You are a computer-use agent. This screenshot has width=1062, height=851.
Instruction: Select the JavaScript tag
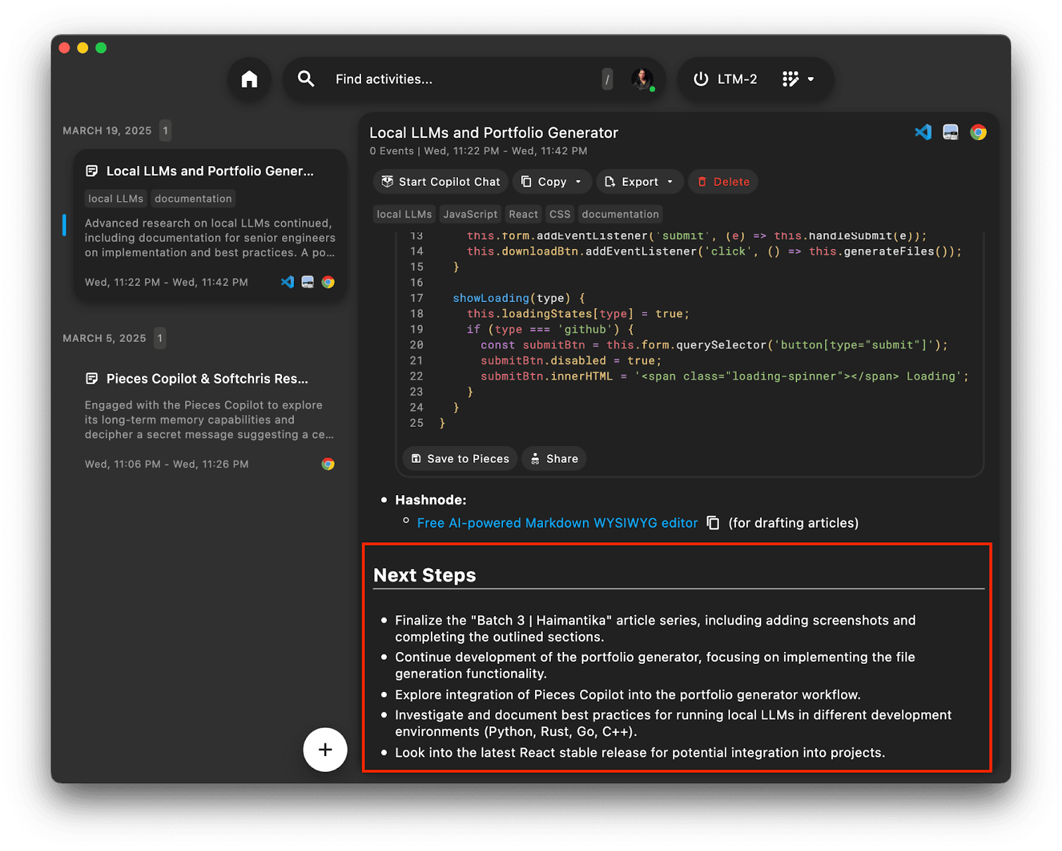click(x=470, y=214)
